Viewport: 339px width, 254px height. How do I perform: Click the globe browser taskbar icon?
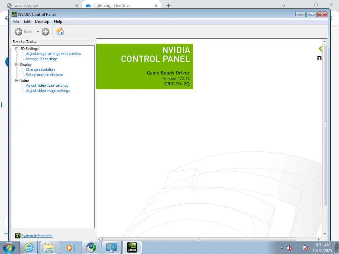coord(91,247)
